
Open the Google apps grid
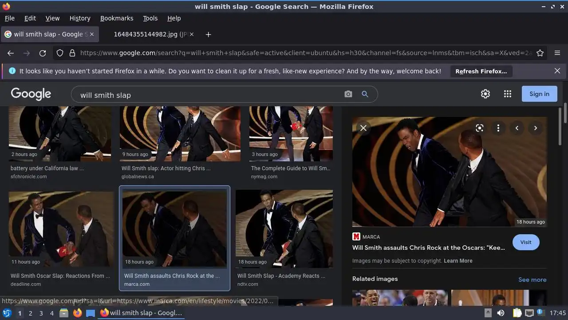[x=508, y=94]
